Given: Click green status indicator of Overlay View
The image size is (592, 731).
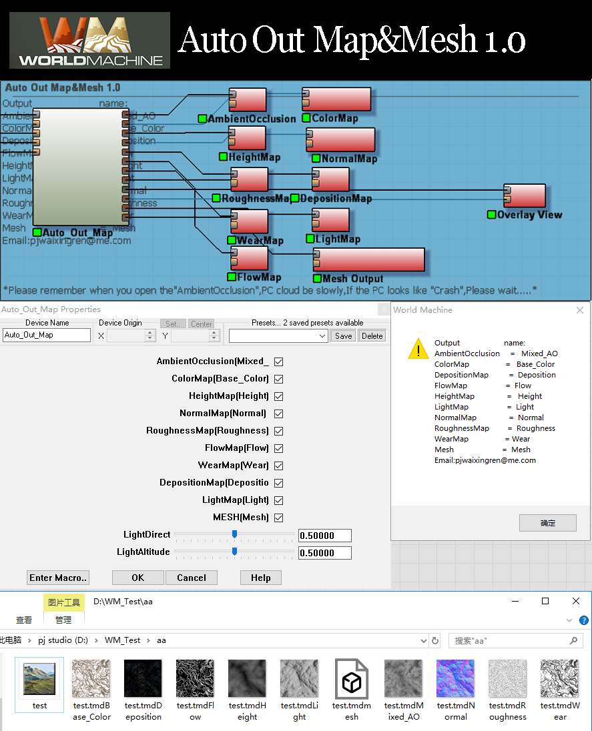Looking at the screenshot, I should click(x=491, y=215).
